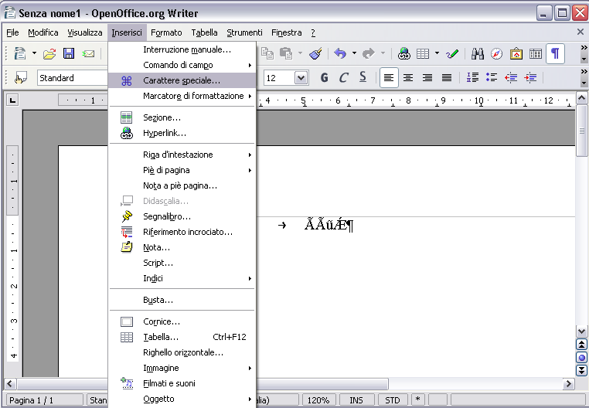Select Segnalibro menu entry

click(182, 216)
